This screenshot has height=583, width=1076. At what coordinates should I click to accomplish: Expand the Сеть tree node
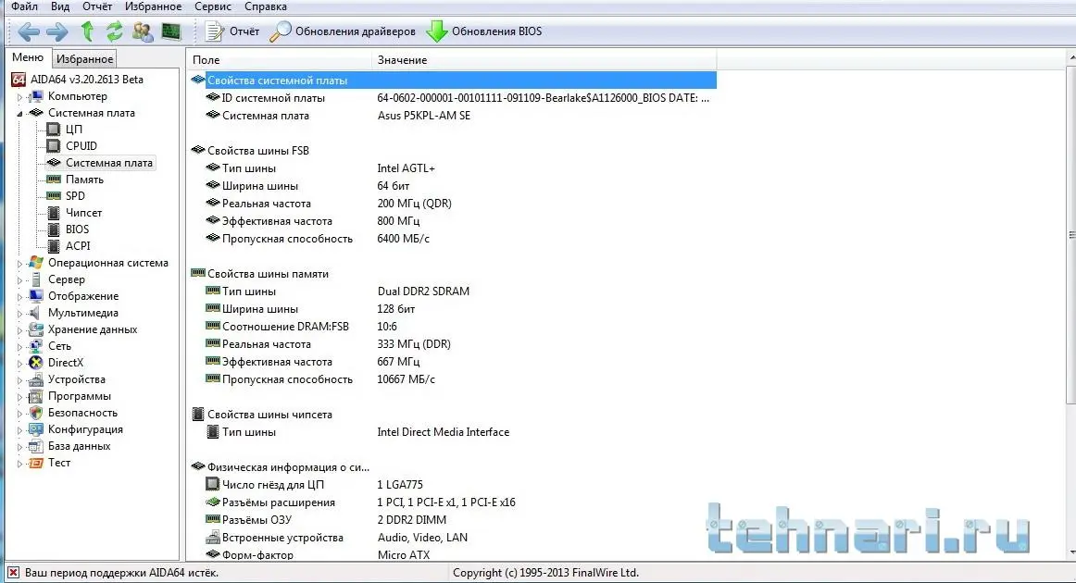[x=19, y=346]
